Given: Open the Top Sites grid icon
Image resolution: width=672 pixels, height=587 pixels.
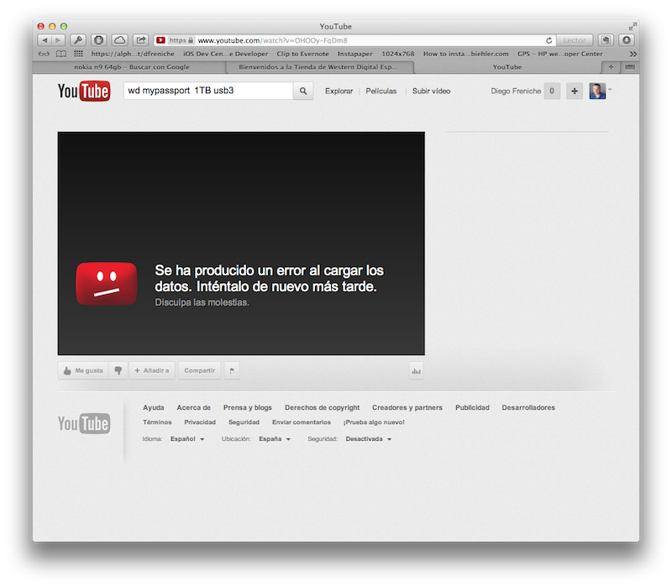Looking at the screenshot, I should [x=78, y=54].
